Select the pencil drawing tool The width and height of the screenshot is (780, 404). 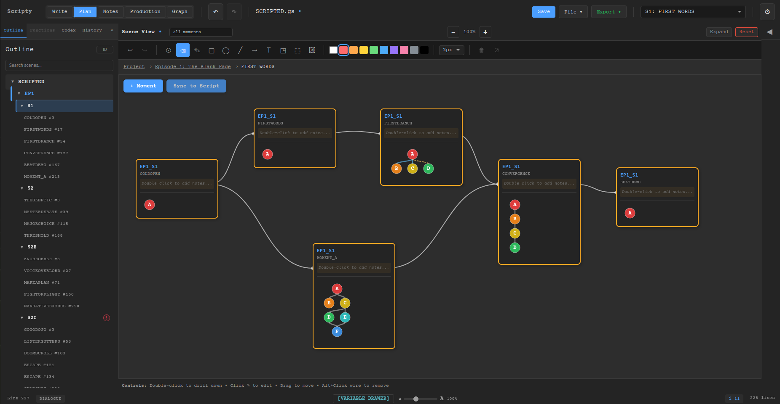click(x=197, y=50)
